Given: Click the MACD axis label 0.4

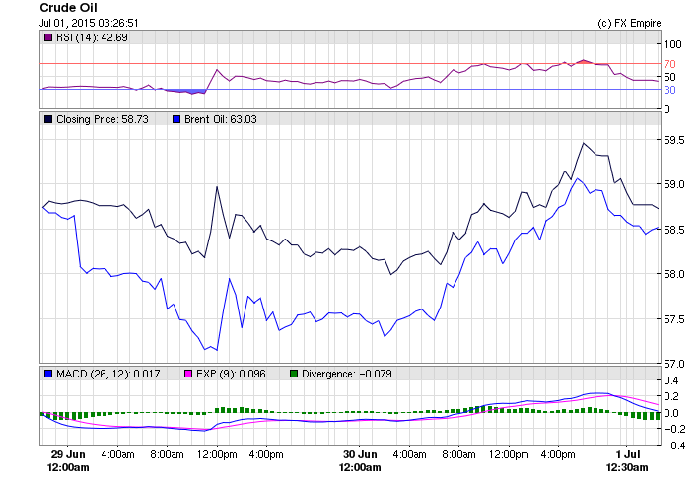Looking at the screenshot, I should (x=671, y=380).
